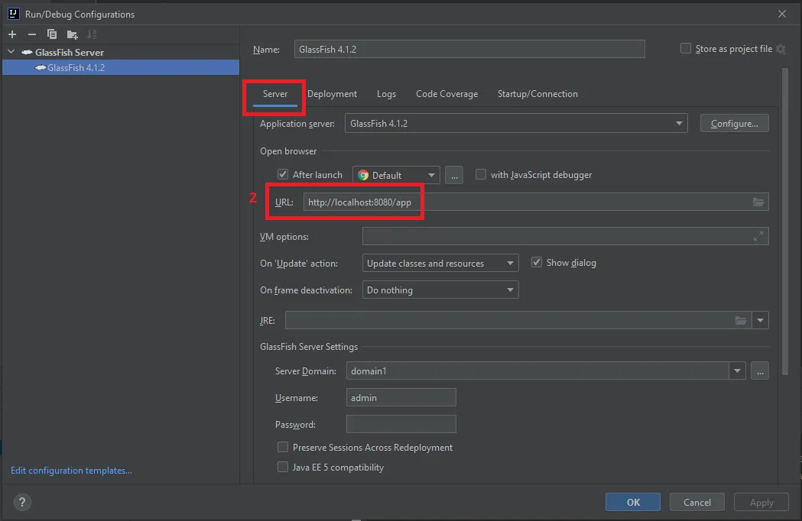Switch to the Code Coverage tab
Viewport: 802px width, 521px height.
tap(446, 94)
